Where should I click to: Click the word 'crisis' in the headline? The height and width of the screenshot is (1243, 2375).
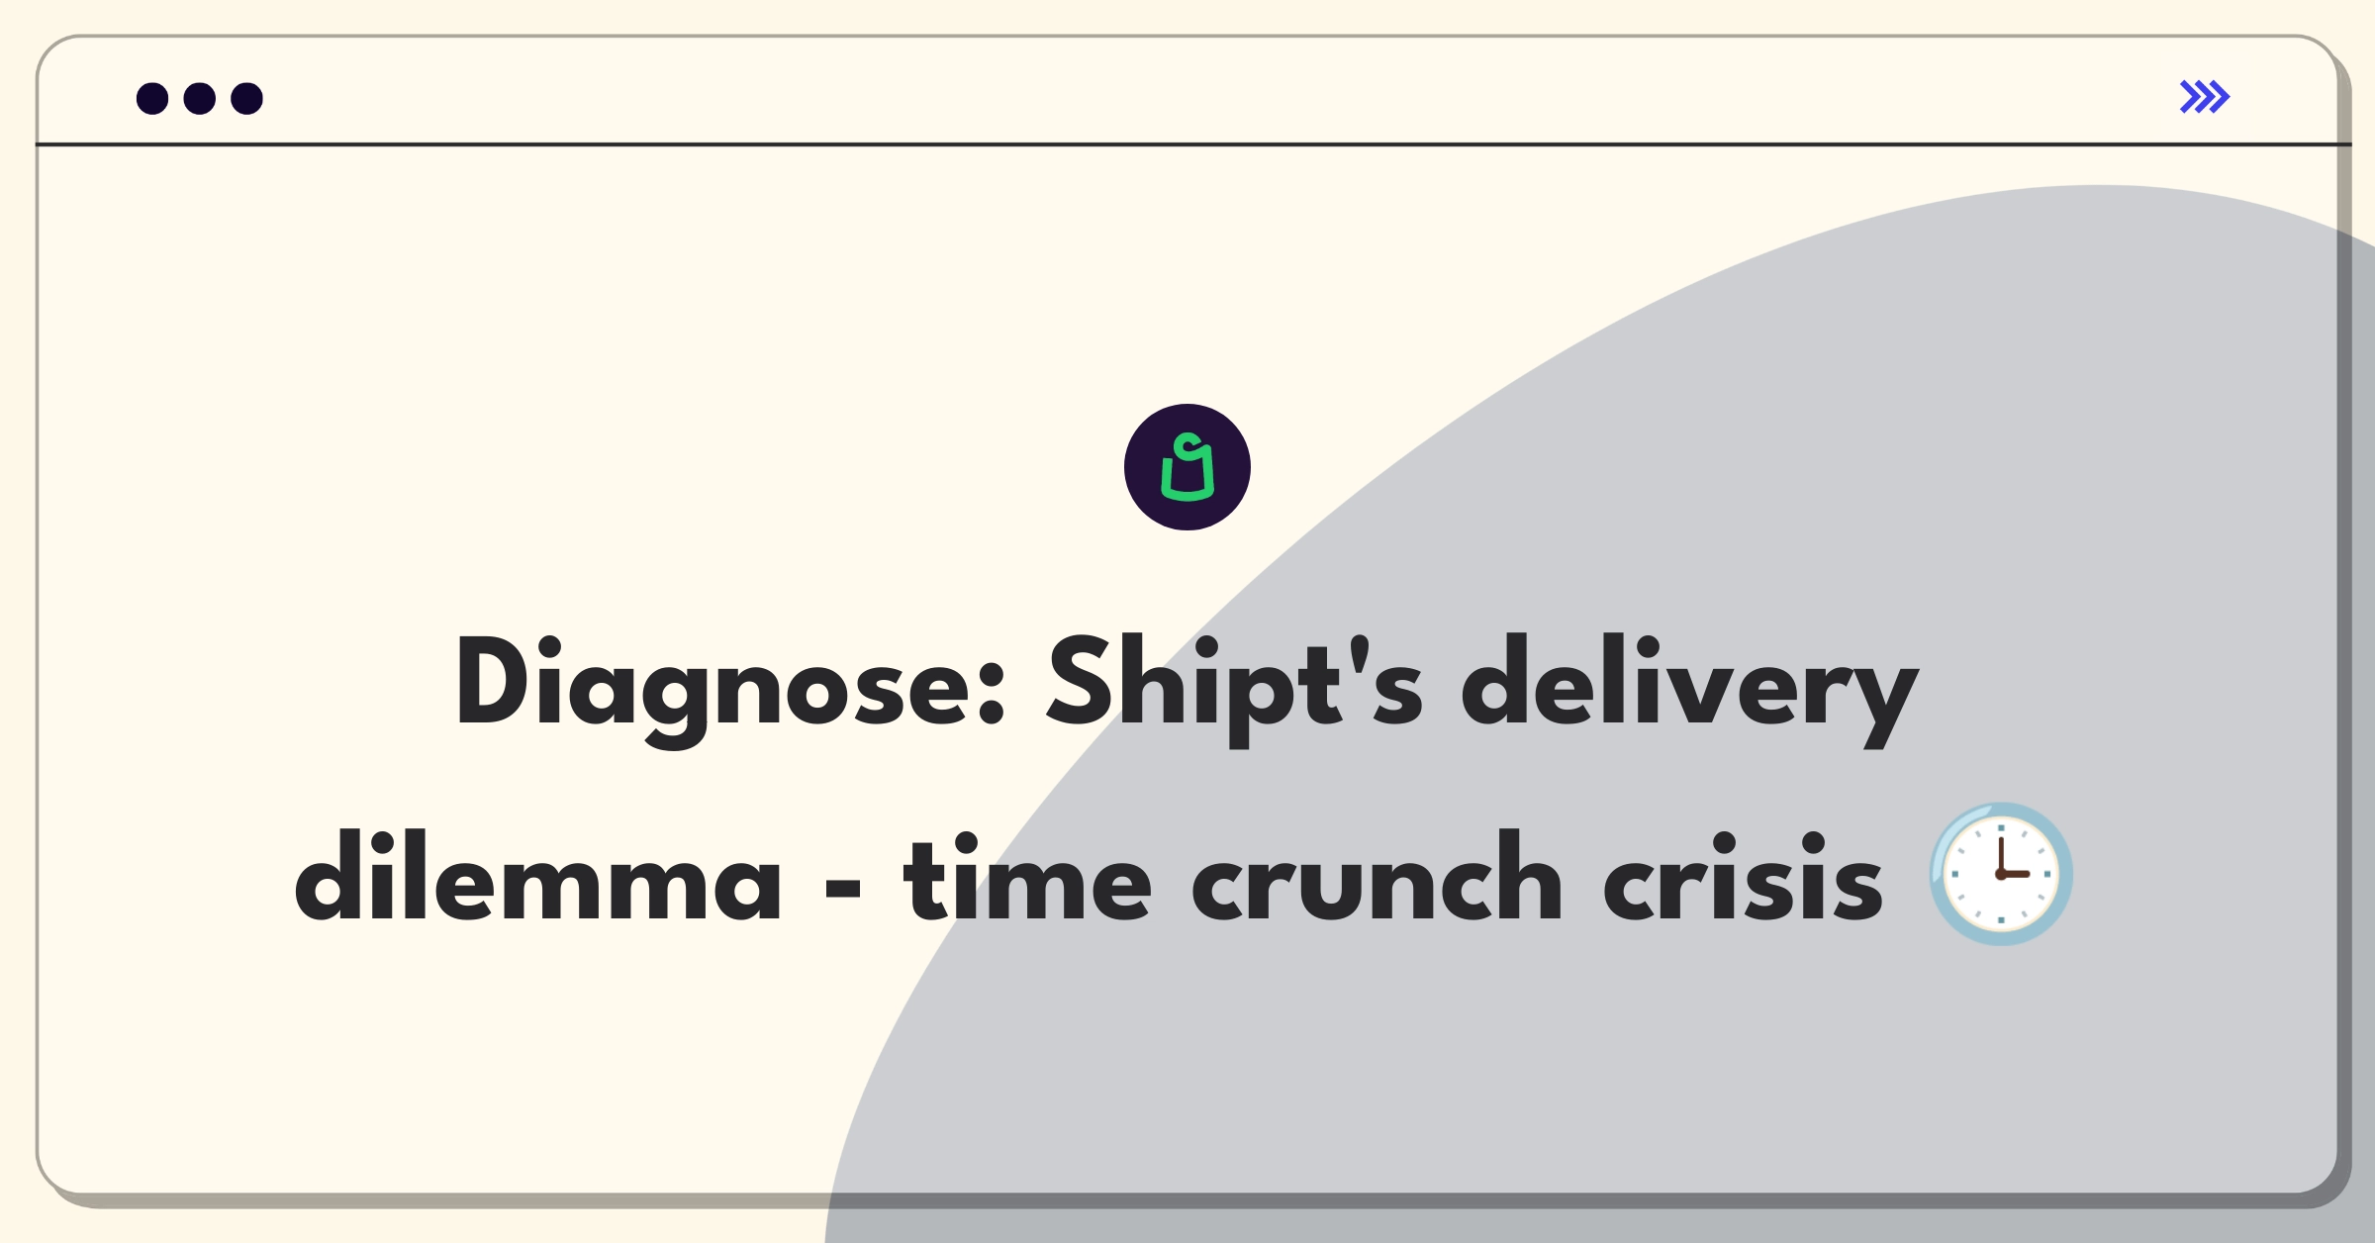pos(1743,877)
